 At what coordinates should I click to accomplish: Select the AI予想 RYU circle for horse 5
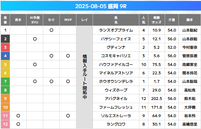pyautogui.click(x=35, y=64)
